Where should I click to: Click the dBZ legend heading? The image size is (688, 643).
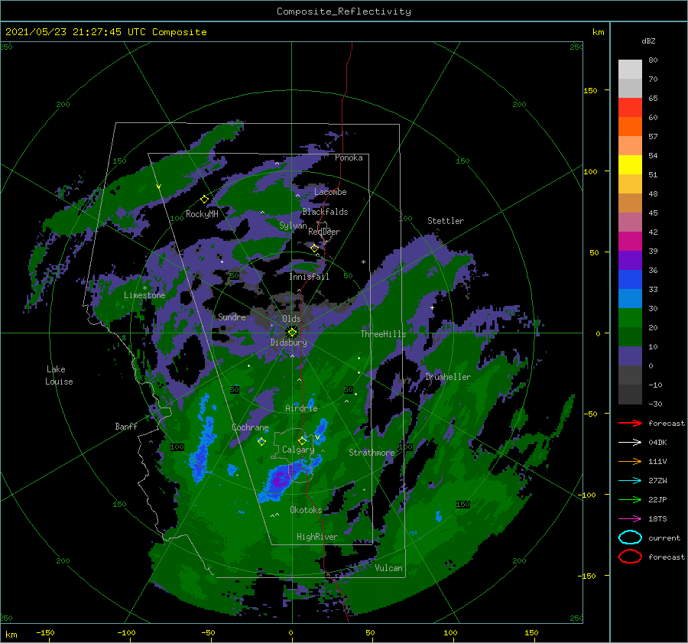[x=648, y=41]
